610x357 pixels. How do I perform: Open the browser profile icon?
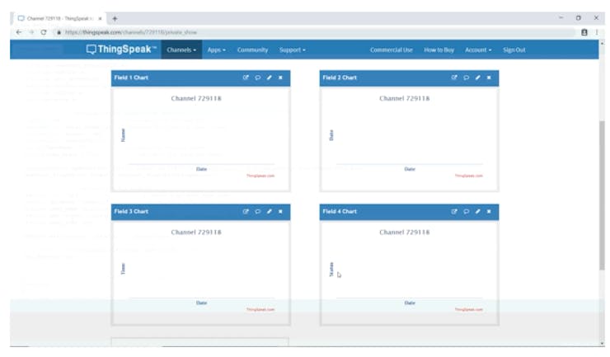[x=584, y=32]
